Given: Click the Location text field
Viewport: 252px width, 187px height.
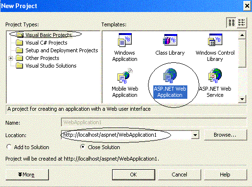Looking at the screenshot, I should [x=126, y=135].
